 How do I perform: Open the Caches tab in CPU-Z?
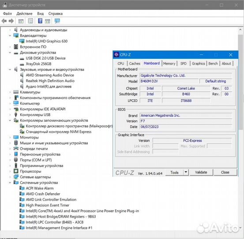(x=135, y=64)
